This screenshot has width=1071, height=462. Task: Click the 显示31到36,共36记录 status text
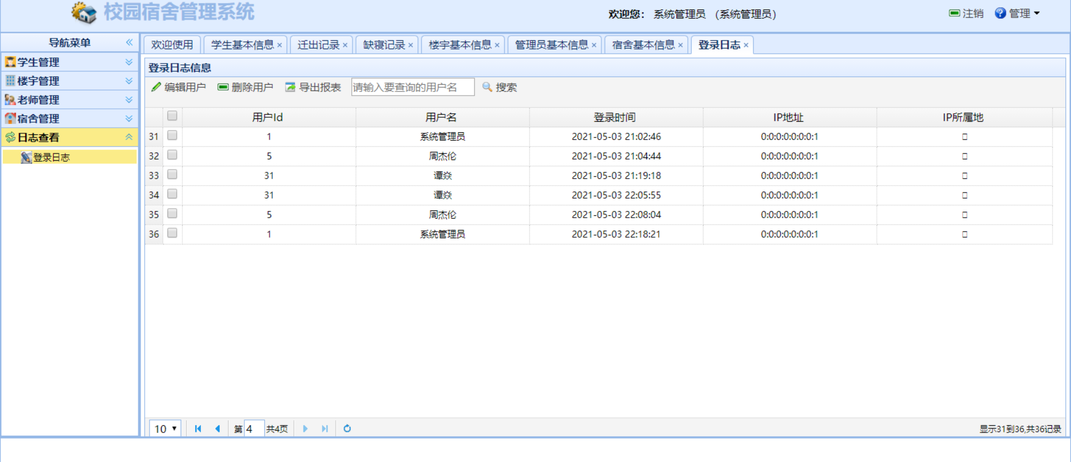(1020, 429)
